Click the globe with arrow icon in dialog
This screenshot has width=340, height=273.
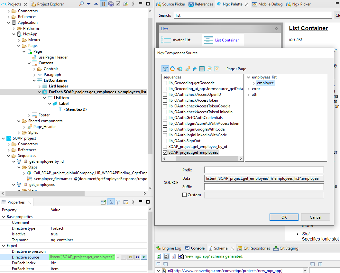coord(209,69)
